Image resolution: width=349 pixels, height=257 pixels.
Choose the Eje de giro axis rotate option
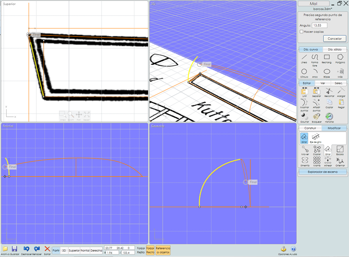[x=315, y=138]
